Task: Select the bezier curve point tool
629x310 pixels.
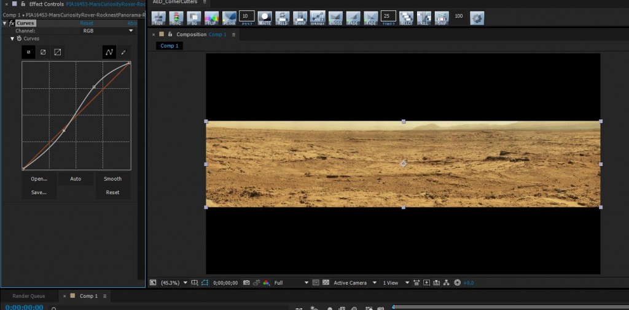Action: [x=109, y=52]
